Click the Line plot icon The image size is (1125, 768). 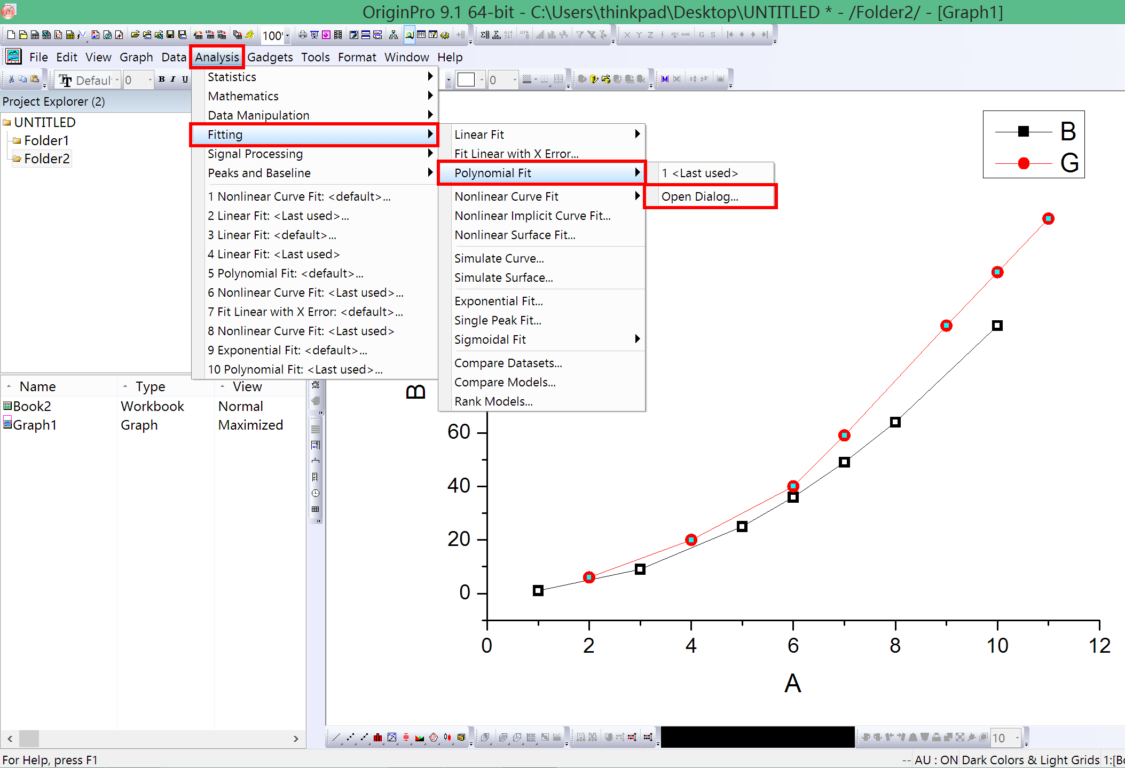[336, 738]
